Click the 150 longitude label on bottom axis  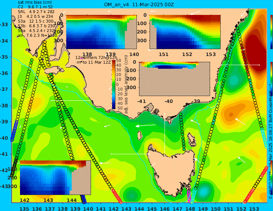216,208
